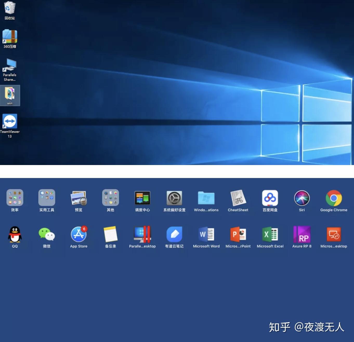The width and height of the screenshot is (354, 342).
Task: Launch 百度网盘 cloud drive
Action: [270, 199]
